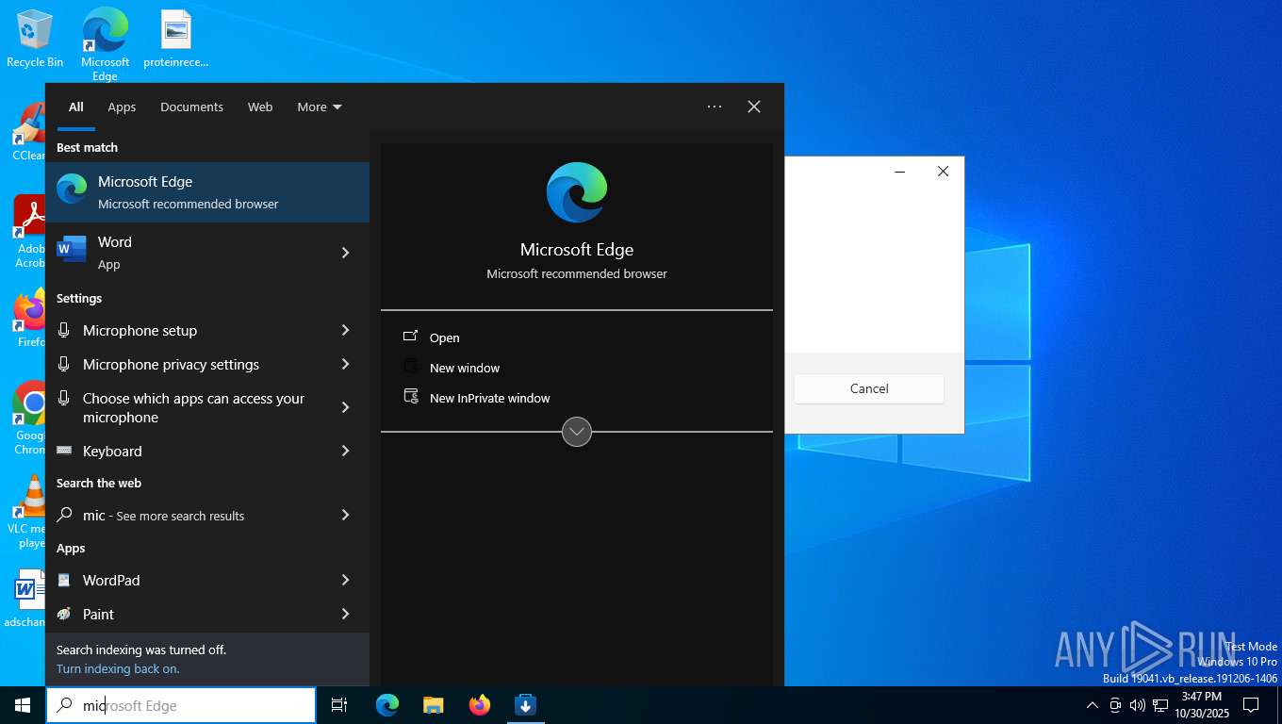The image size is (1282, 724).
Task: Open the WordPad app result
Action: 185,580
